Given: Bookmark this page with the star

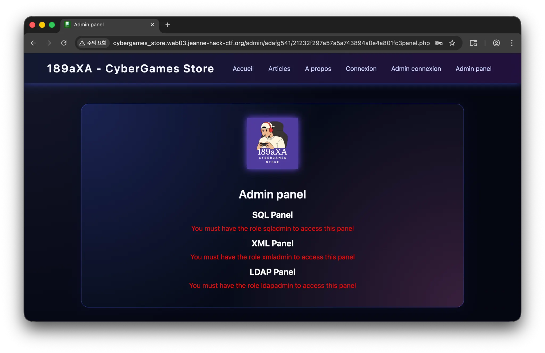Looking at the screenshot, I should tap(452, 43).
